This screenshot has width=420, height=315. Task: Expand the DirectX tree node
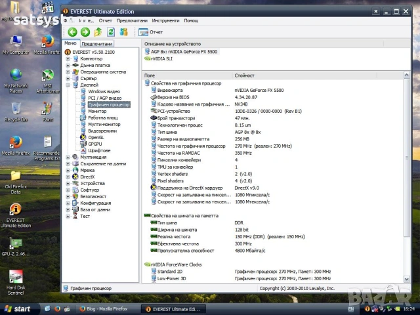68,177
